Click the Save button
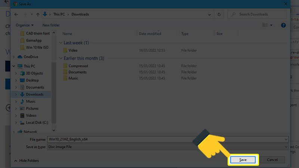This screenshot has height=168, width=299. (x=243, y=160)
